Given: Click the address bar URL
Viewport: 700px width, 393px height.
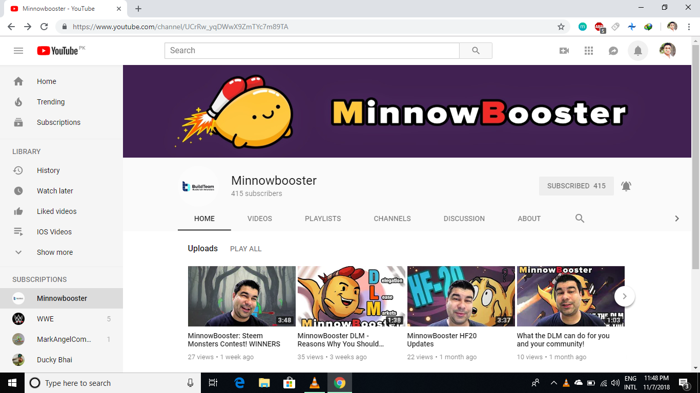Looking at the screenshot, I should [180, 27].
